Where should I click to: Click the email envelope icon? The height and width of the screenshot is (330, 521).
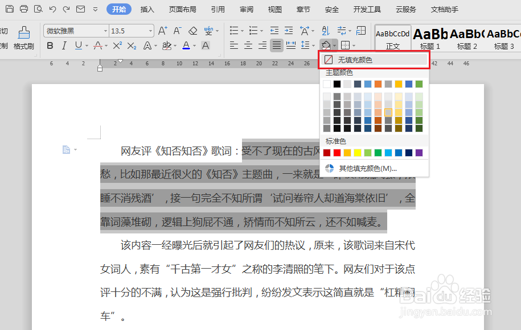click(80, 9)
